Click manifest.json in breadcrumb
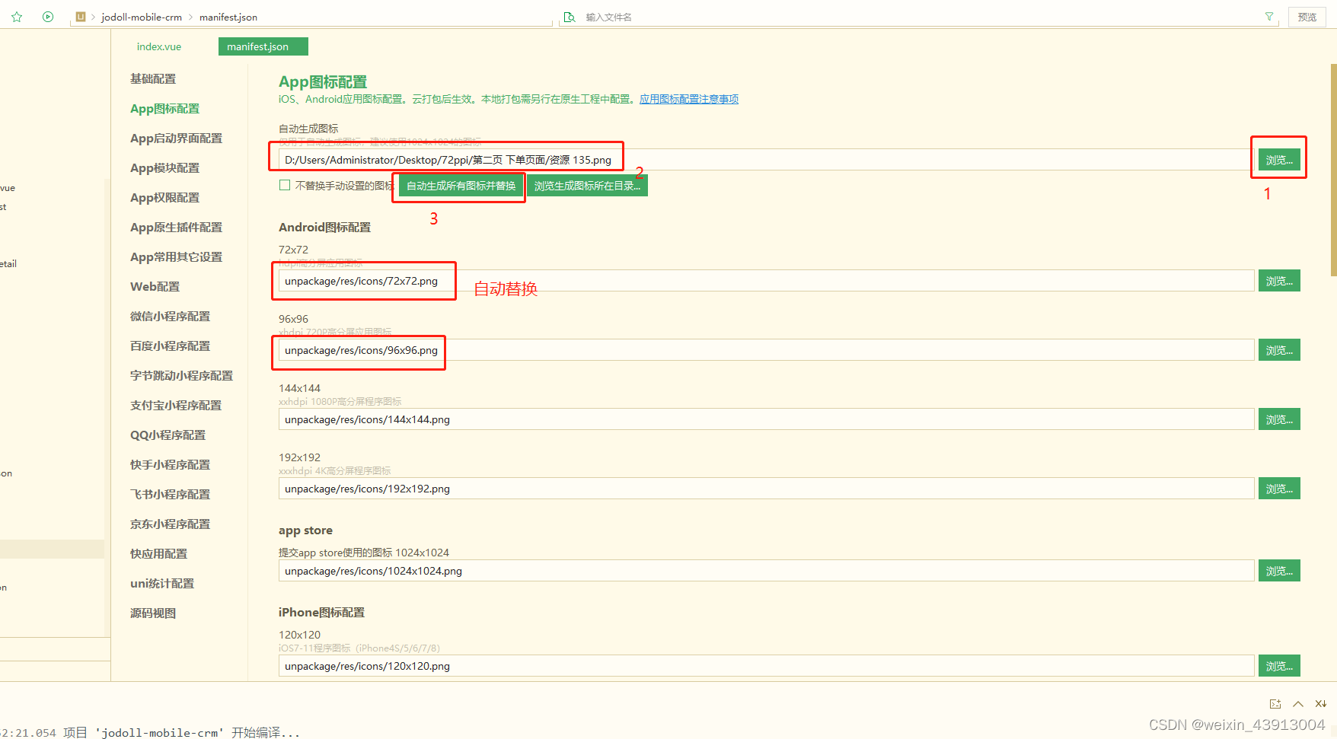1337x739 pixels. (x=228, y=17)
